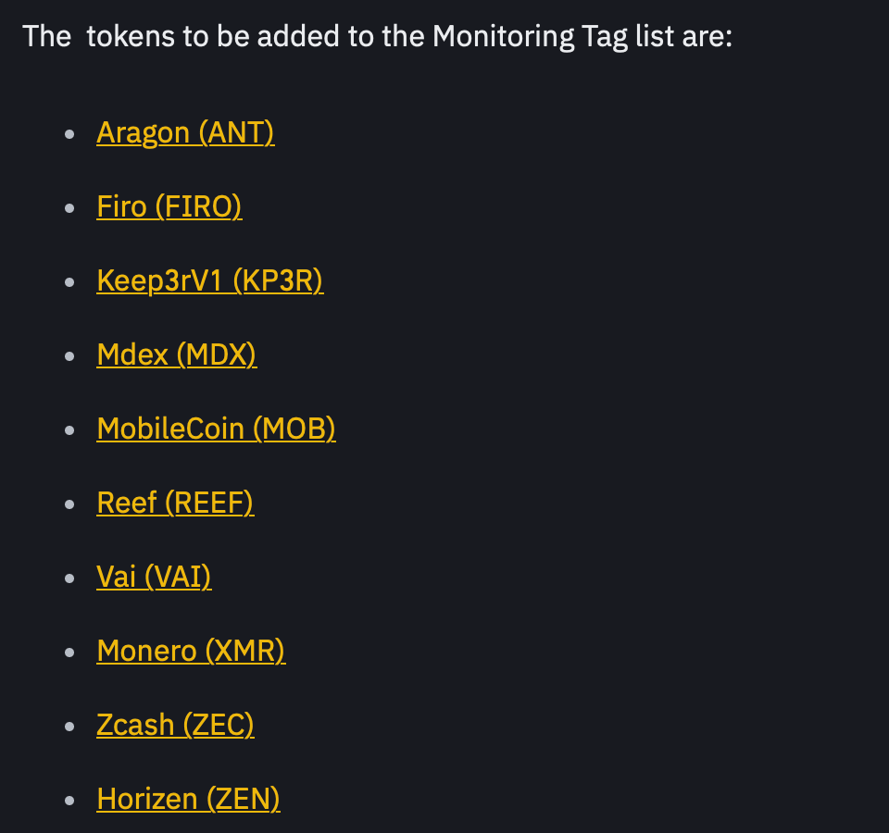Click the Monitoring Tag list heading text
The width and height of the screenshot is (889, 833).
pos(378,37)
